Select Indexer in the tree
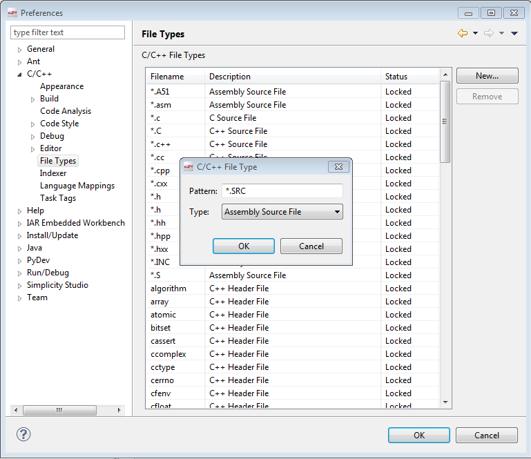 [x=53, y=173]
